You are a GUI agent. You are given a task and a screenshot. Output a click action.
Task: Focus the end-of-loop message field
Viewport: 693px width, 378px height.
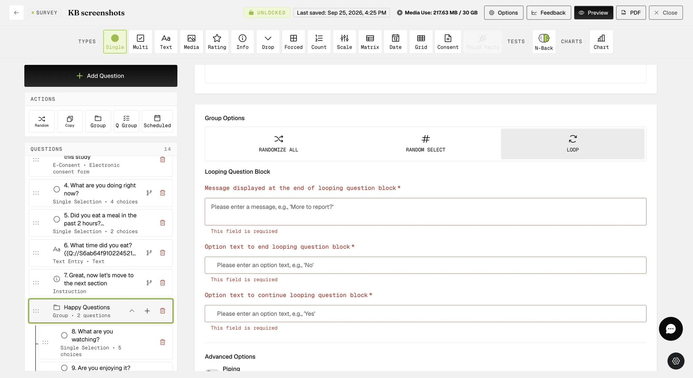coord(425,212)
